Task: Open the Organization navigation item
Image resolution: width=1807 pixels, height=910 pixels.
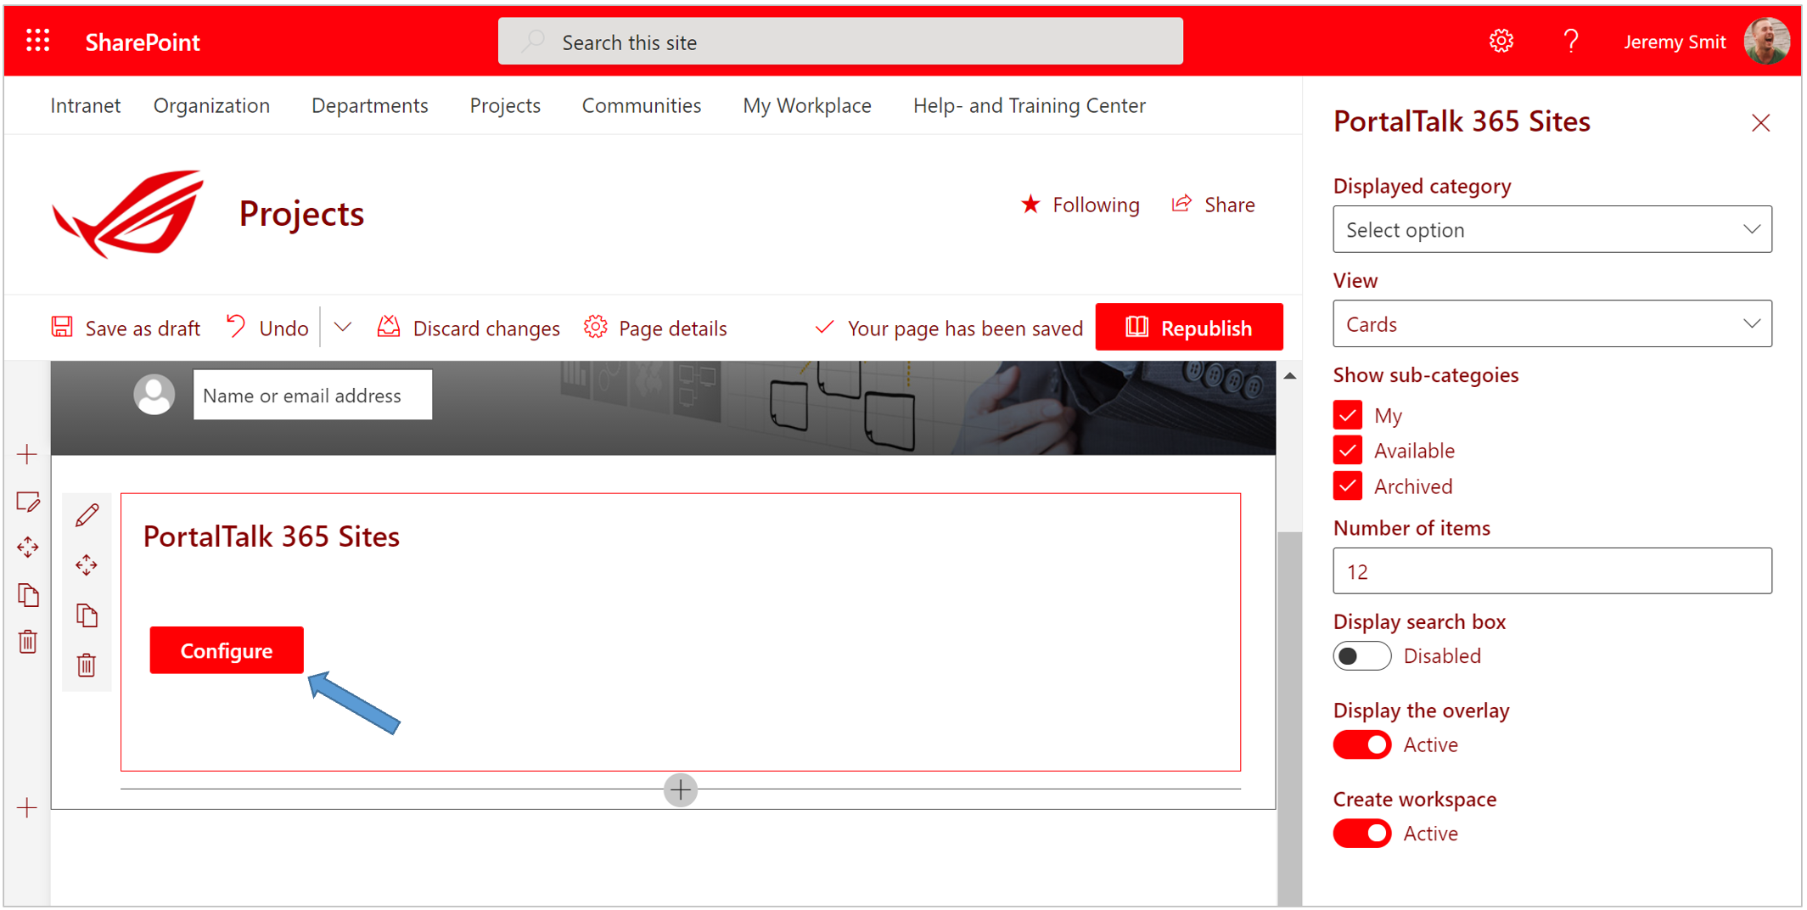Action: tap(211, 105)
